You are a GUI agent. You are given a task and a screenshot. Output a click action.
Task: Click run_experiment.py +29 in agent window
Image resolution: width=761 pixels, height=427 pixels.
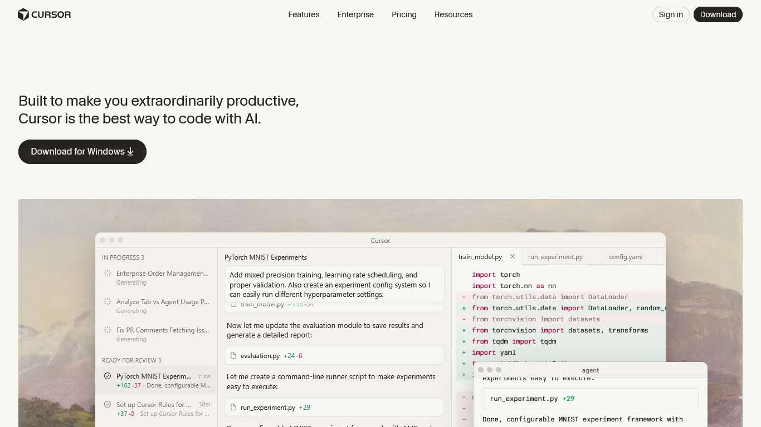click(591, 399)
